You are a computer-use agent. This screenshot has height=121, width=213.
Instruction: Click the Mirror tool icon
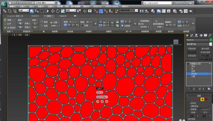coord(142,11)
